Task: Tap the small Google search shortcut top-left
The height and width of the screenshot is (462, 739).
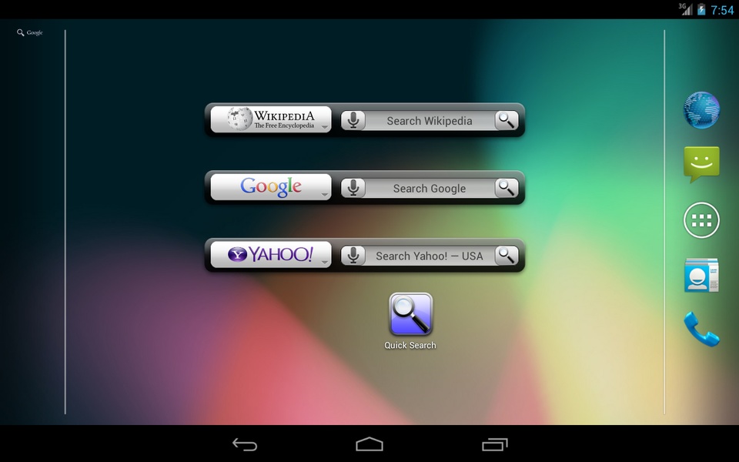Action: pos(30,32)
